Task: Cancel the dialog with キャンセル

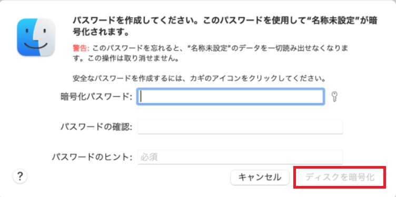Action: pyautogui.click(x=260, y=178)
